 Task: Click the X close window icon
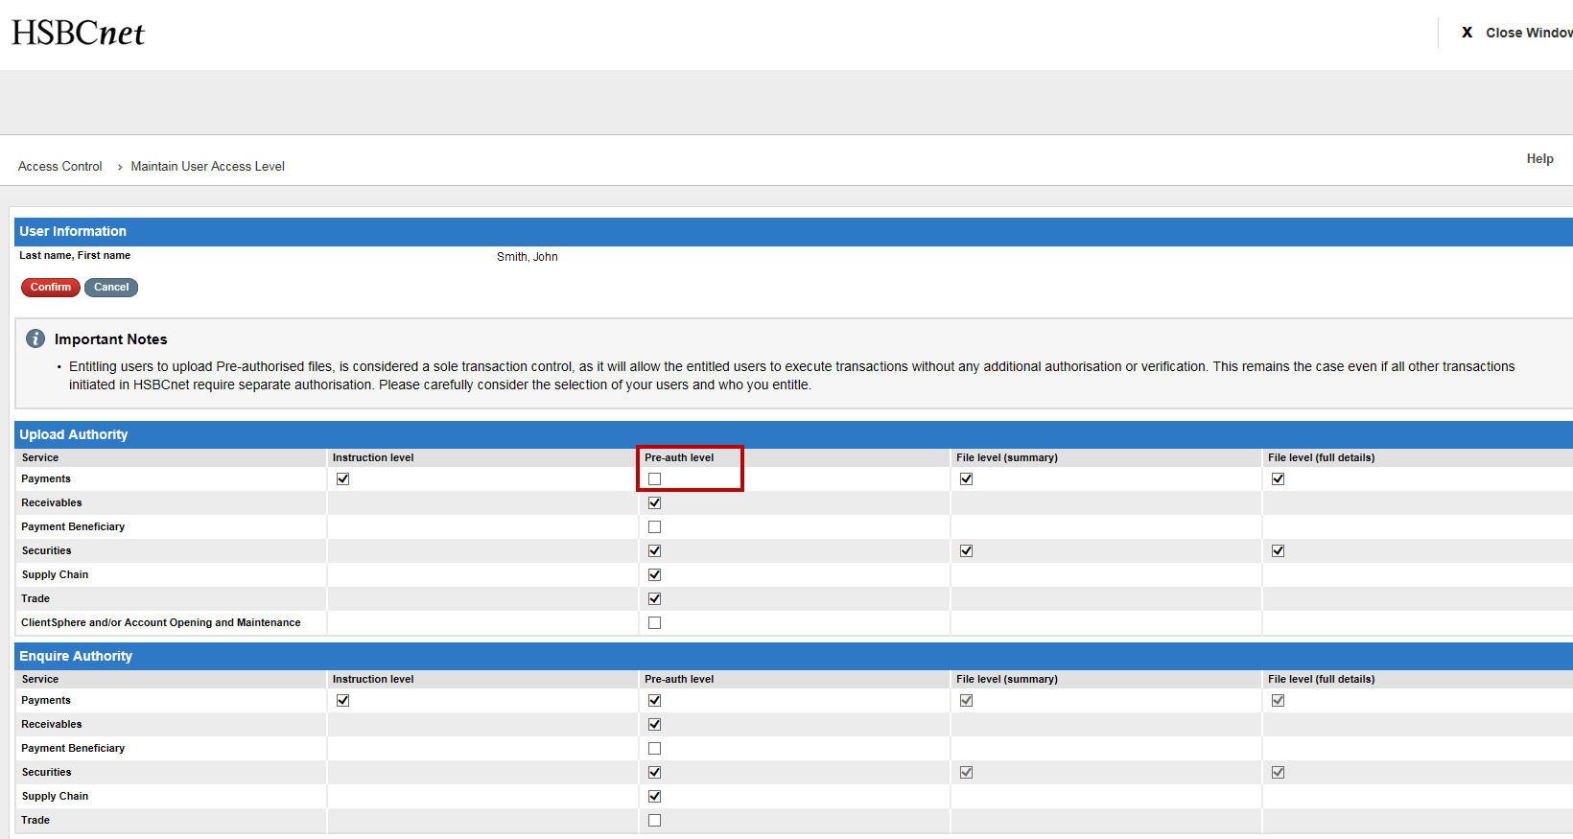pos(1467,33)
